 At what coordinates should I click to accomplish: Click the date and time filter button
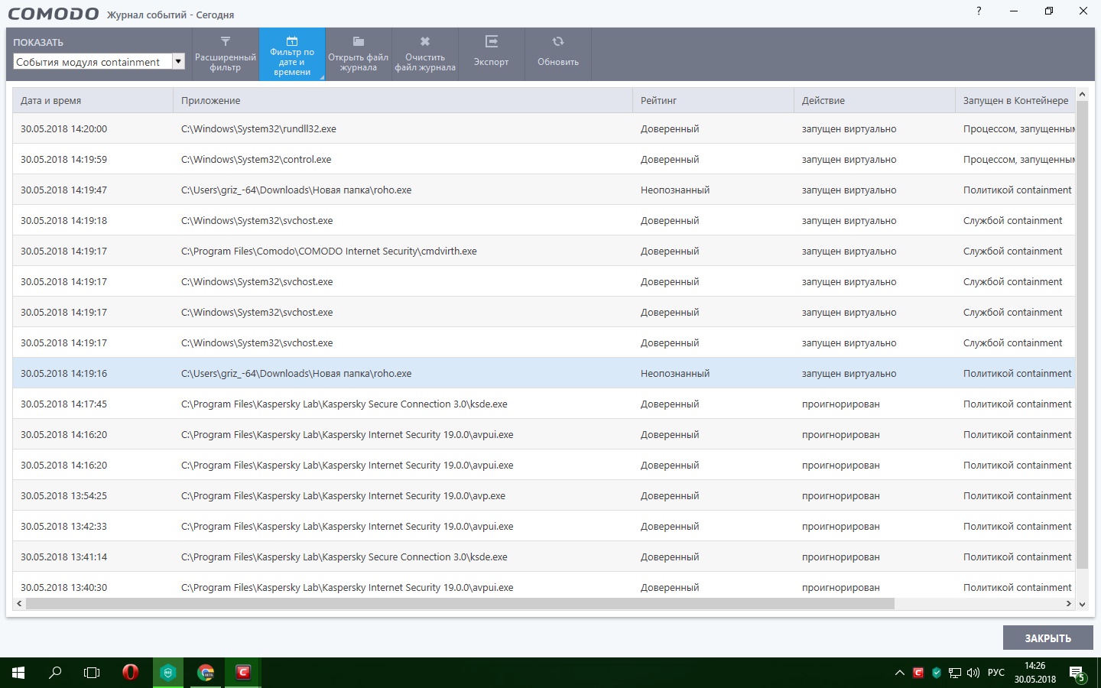click(292, 54)
